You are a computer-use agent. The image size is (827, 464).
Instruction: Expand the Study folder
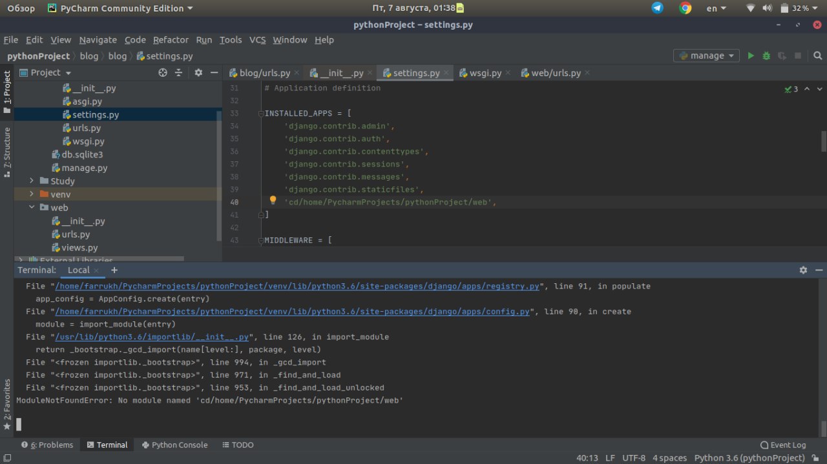(31, 181)
